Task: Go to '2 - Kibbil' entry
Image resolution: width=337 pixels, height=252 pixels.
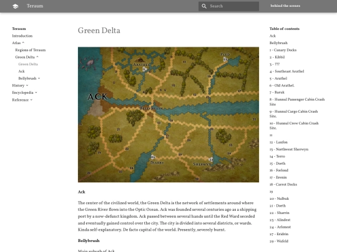Action: pos(277,57)
